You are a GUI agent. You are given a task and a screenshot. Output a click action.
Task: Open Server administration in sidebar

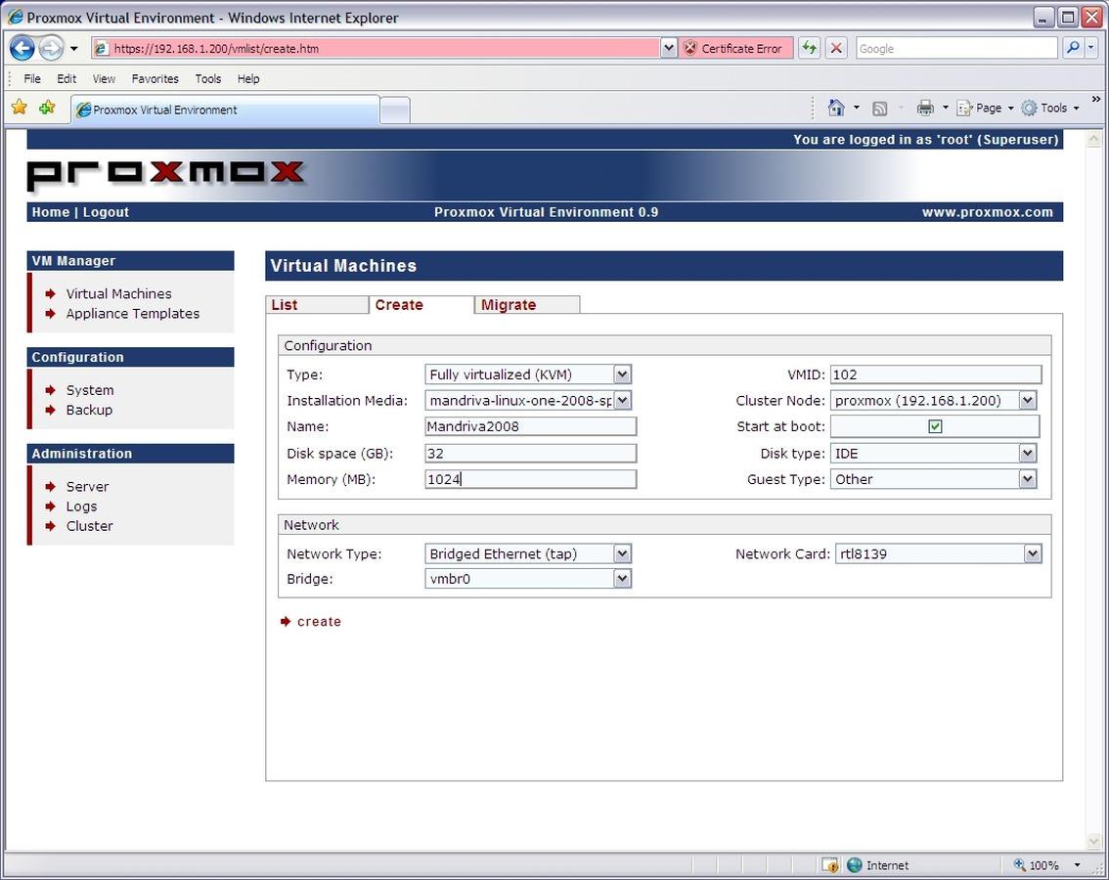87,487
